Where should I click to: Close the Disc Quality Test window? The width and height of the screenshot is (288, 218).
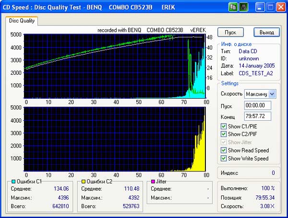point(280,7)
